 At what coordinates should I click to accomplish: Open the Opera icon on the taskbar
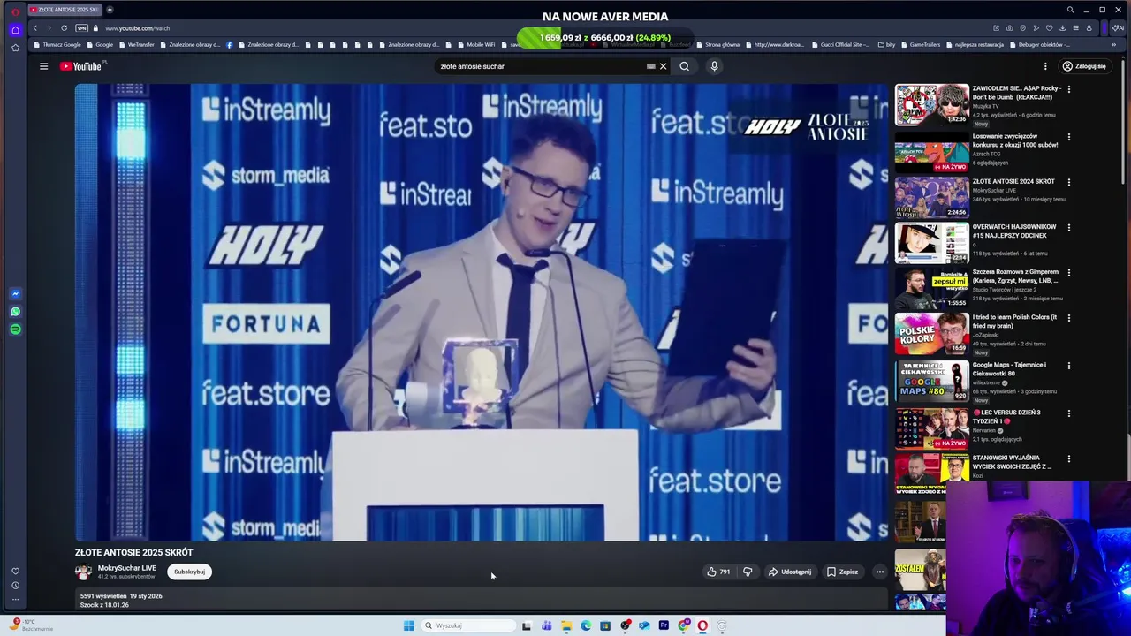click(702, 625)
